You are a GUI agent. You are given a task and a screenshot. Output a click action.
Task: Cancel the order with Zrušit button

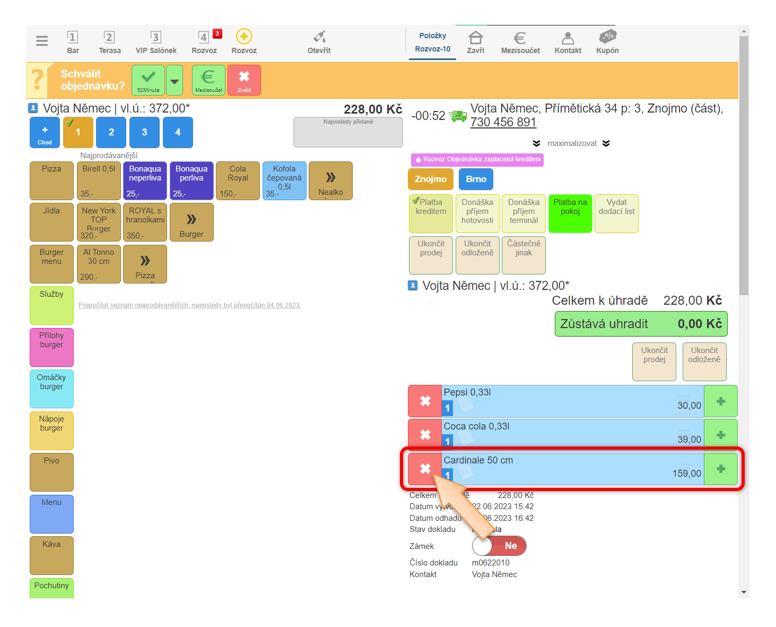coord(244,80)
